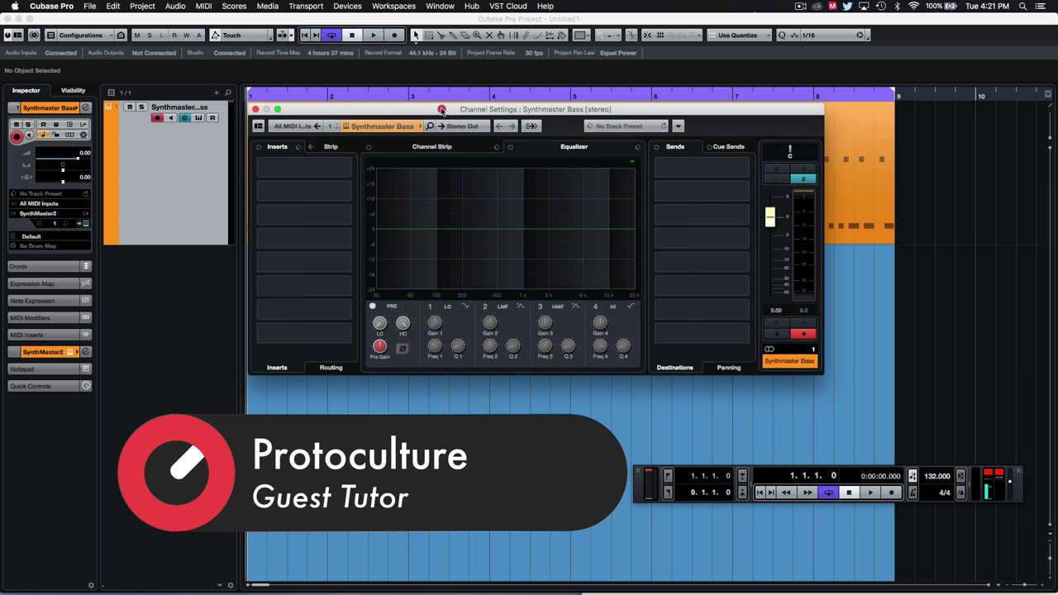The height and width of the screenshot is (595, 1058).
Task: Open macOS Spotlight search
Action: pos(1022,6)
